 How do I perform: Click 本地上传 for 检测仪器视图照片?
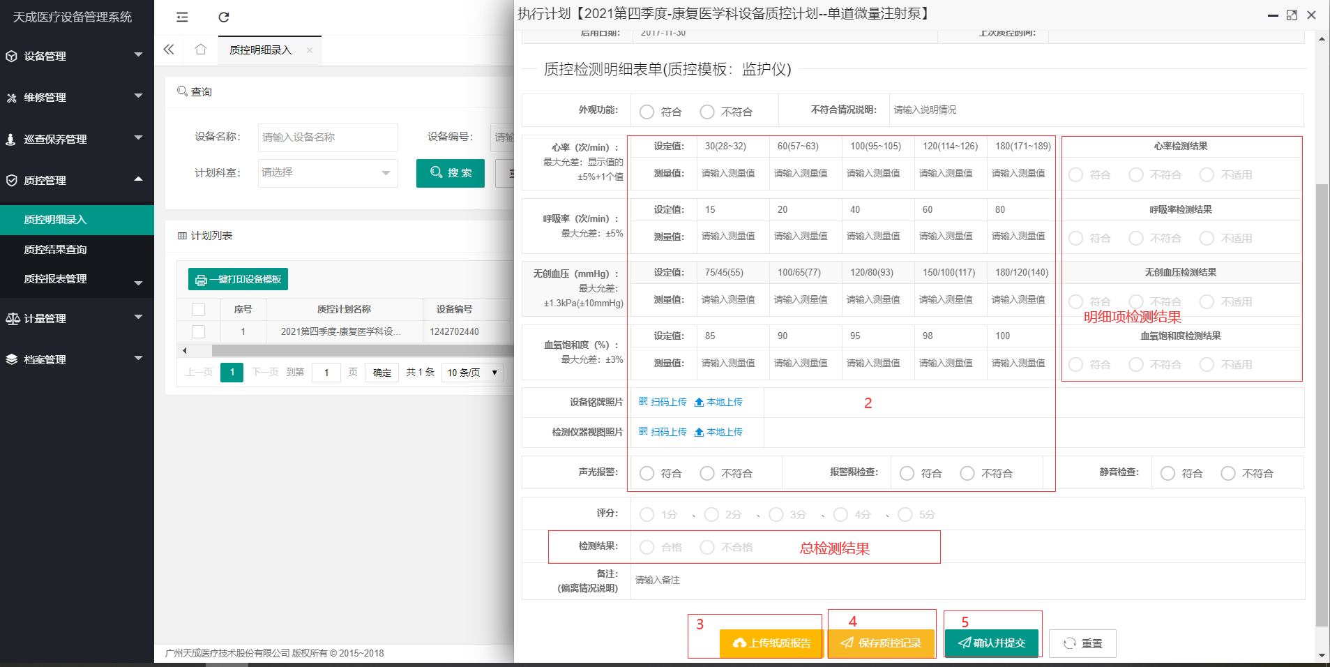[718, 432]
